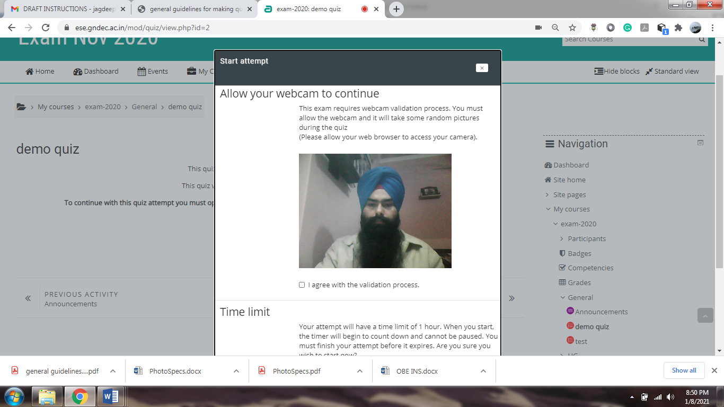The width and height of the screenshot is (724, 407).
Task: Bookmark this page with star icon
Action: pos(572,28)
